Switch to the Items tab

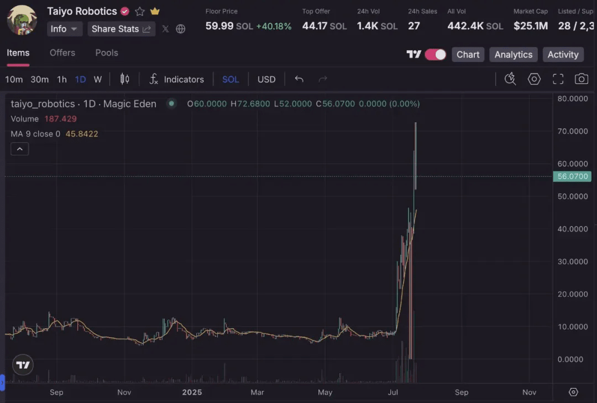[x=18, y=53]
